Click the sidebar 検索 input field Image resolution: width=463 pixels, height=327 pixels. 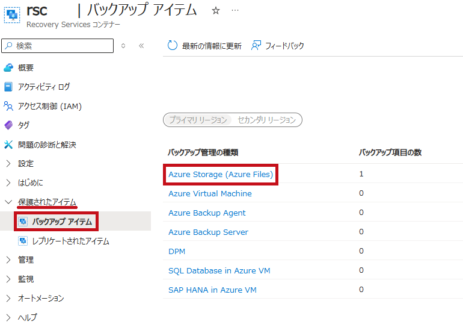click(58, 46)
